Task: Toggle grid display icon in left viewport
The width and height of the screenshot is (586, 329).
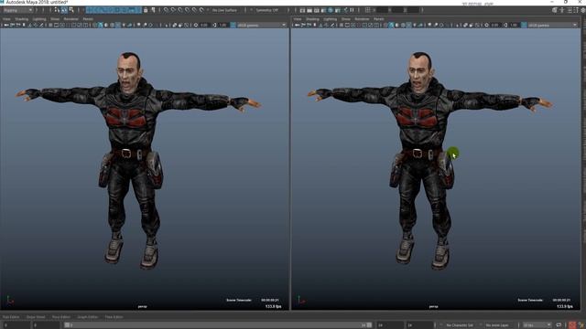Action: point(50,25)
